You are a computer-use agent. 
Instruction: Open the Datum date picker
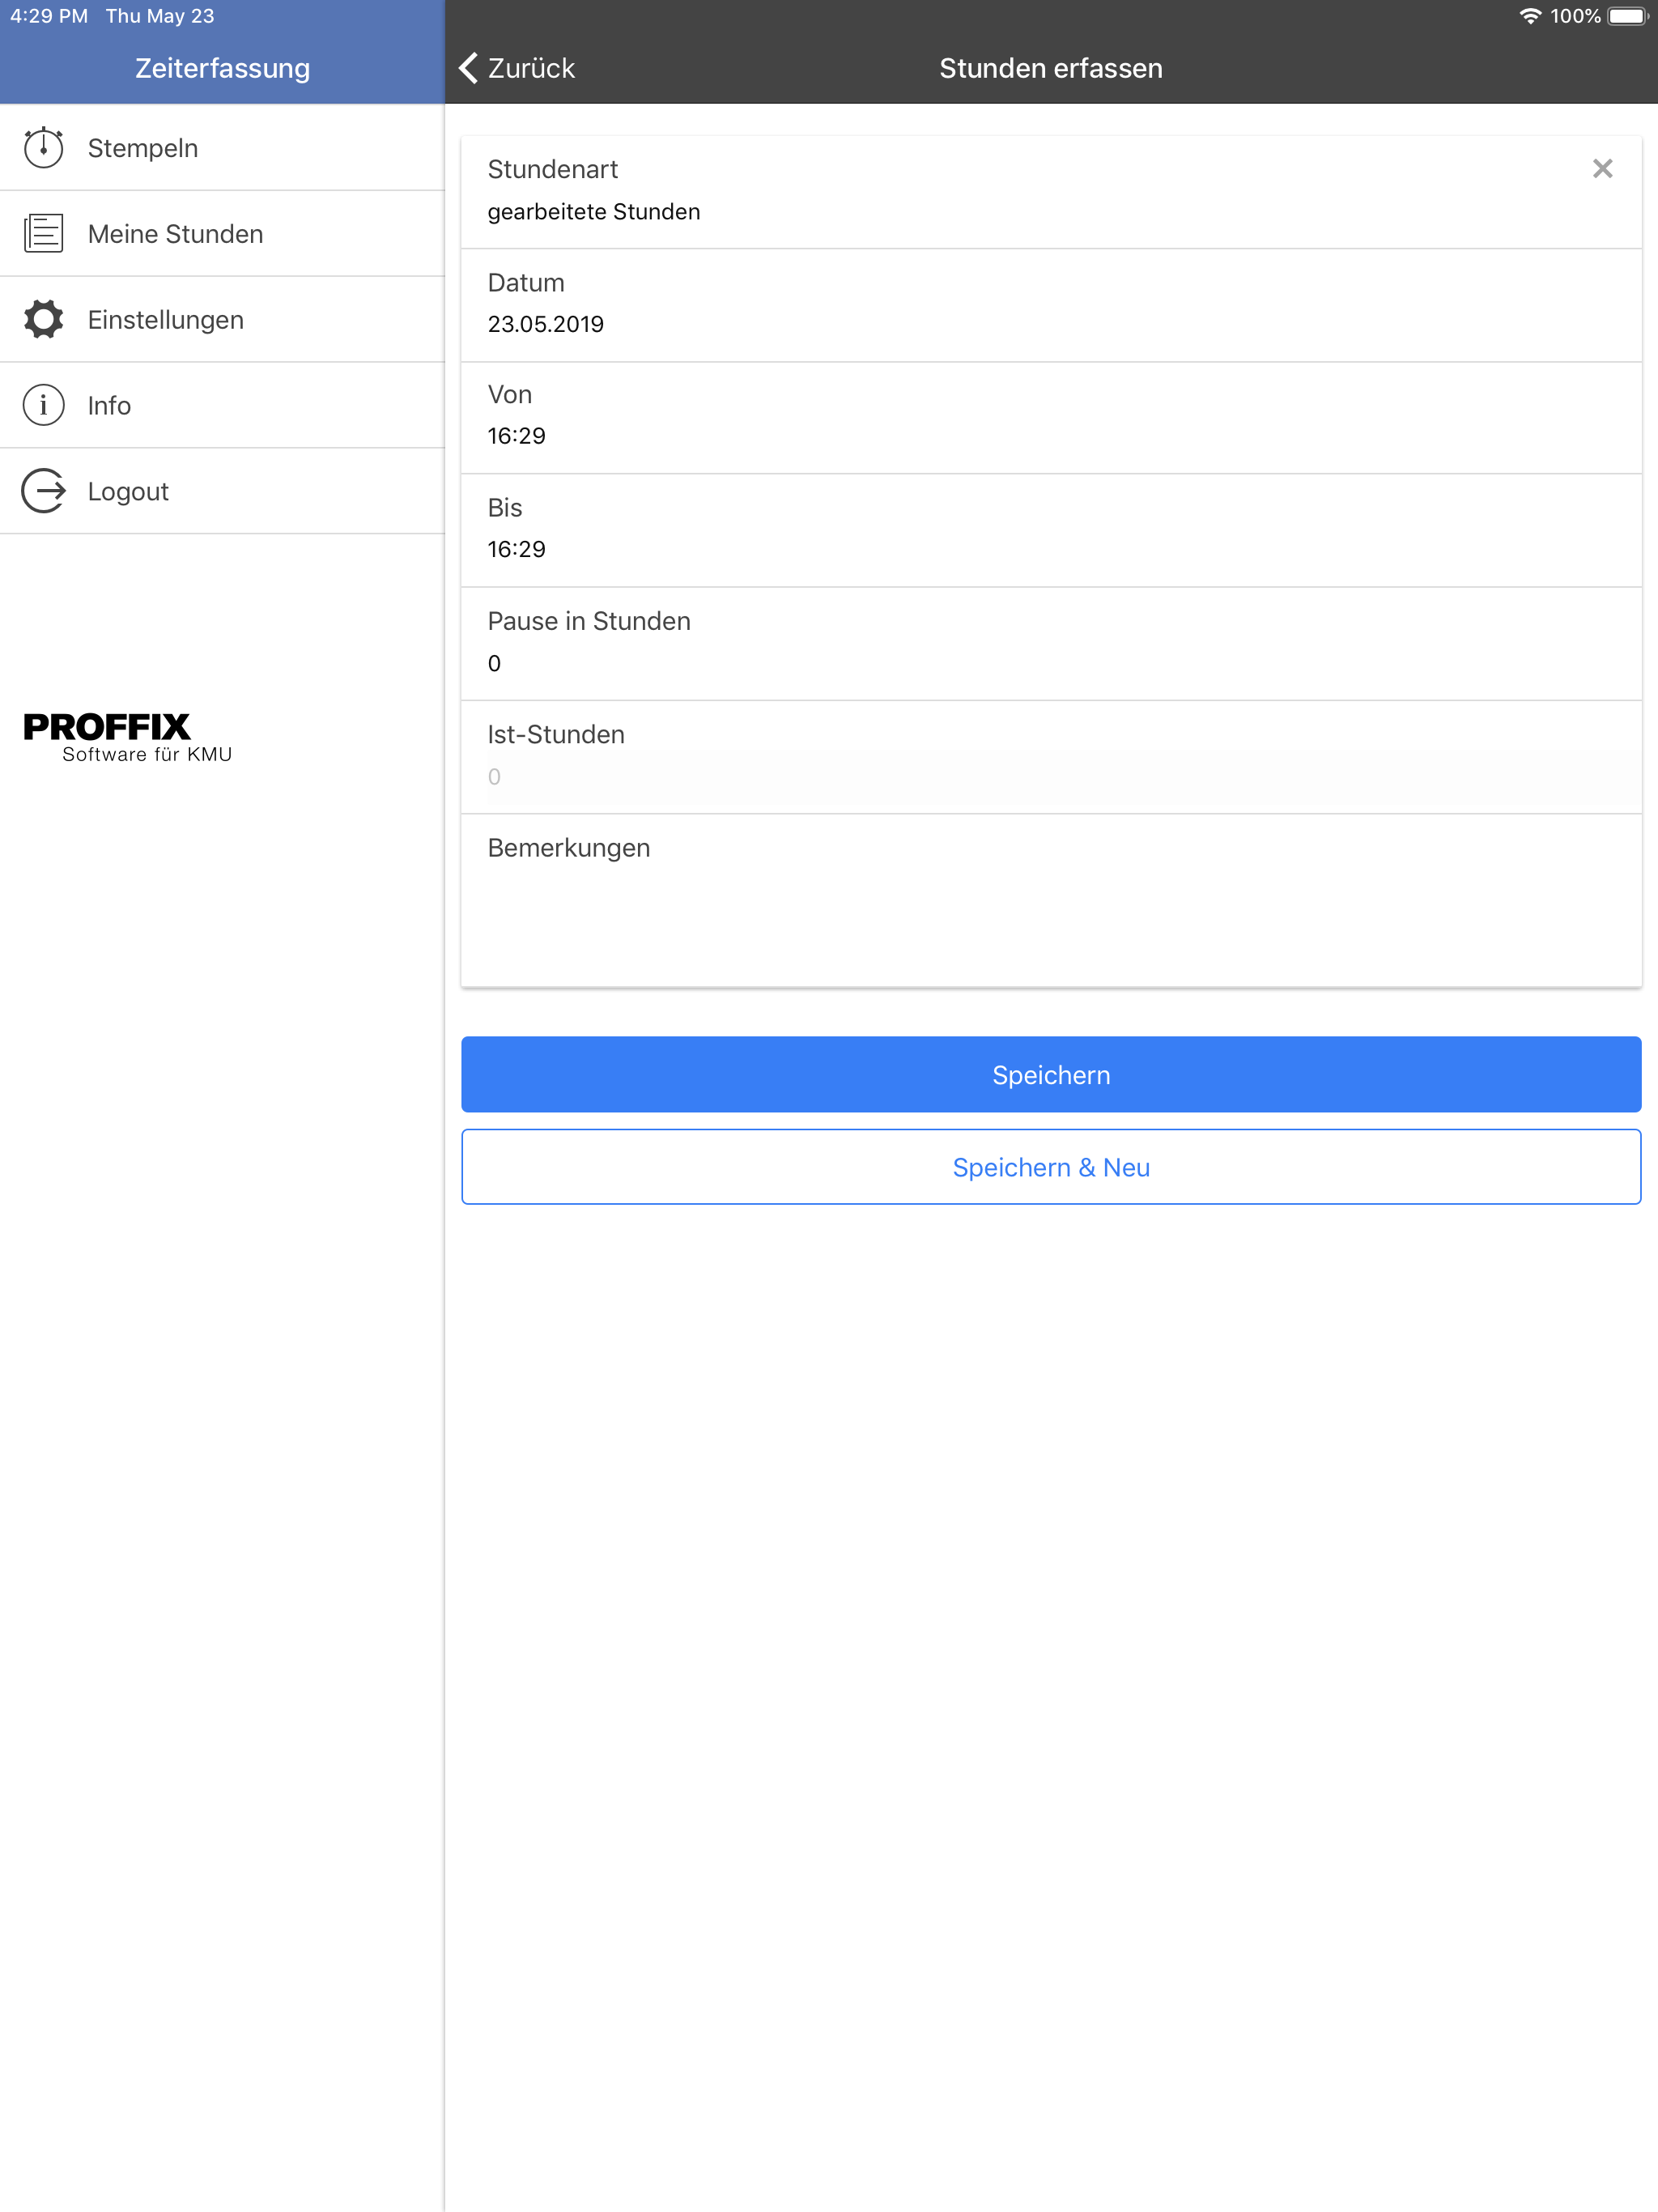tap(1050, 303)
